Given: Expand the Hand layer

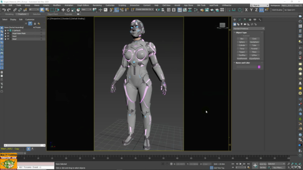Looking at the screenshot, I should tap(5, 36).
